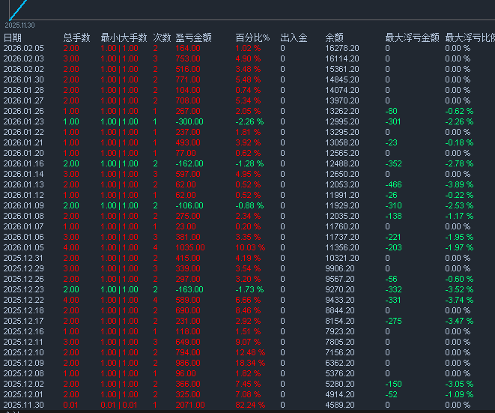The height and width of the screenshot is (413, 495).
Task: Click the 盈亏金额 column header
Action: [x=193, y=37]
